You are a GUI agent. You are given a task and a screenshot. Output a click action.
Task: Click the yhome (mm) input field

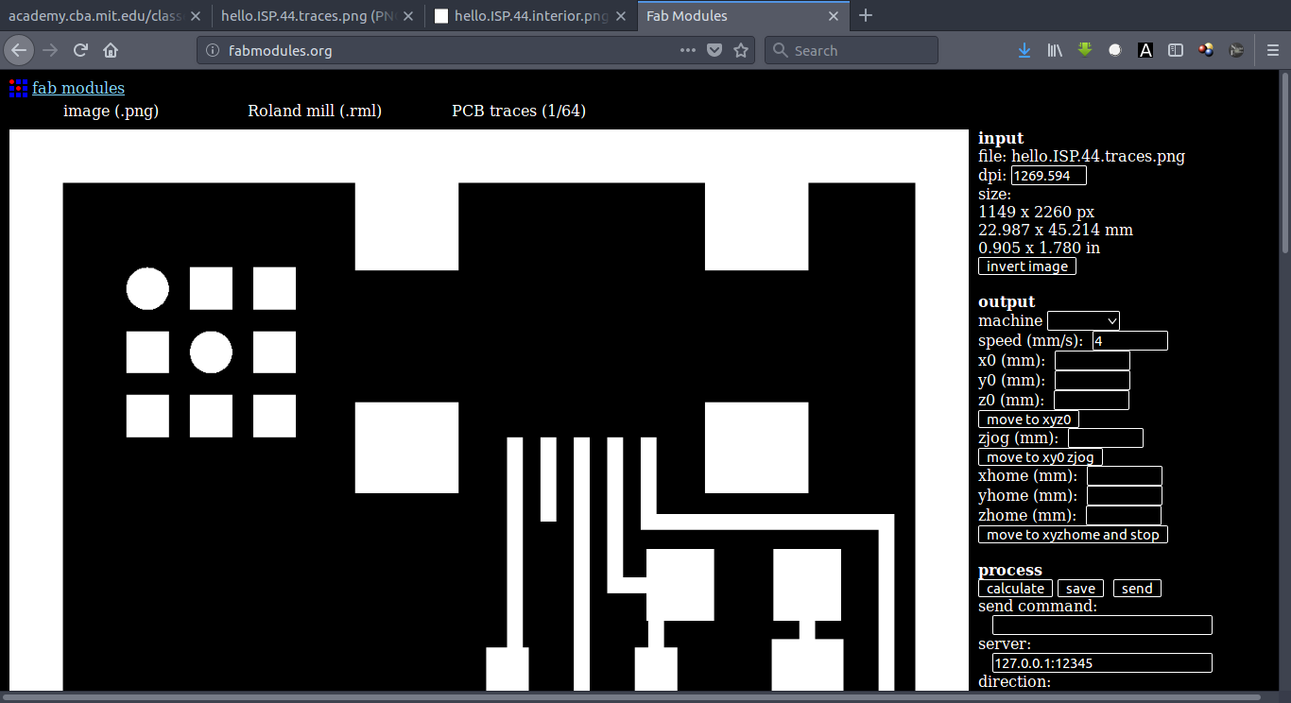click(x=1125, y=496)
